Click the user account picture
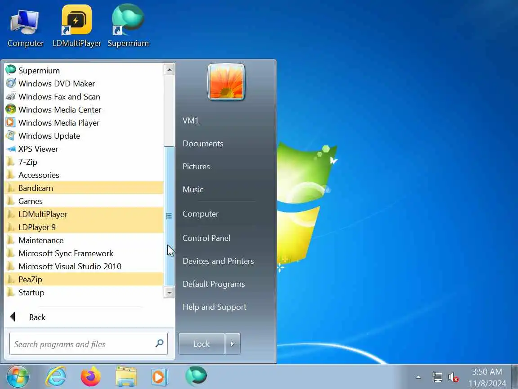This screenshot has height=389, width=518. pos(226,81)
